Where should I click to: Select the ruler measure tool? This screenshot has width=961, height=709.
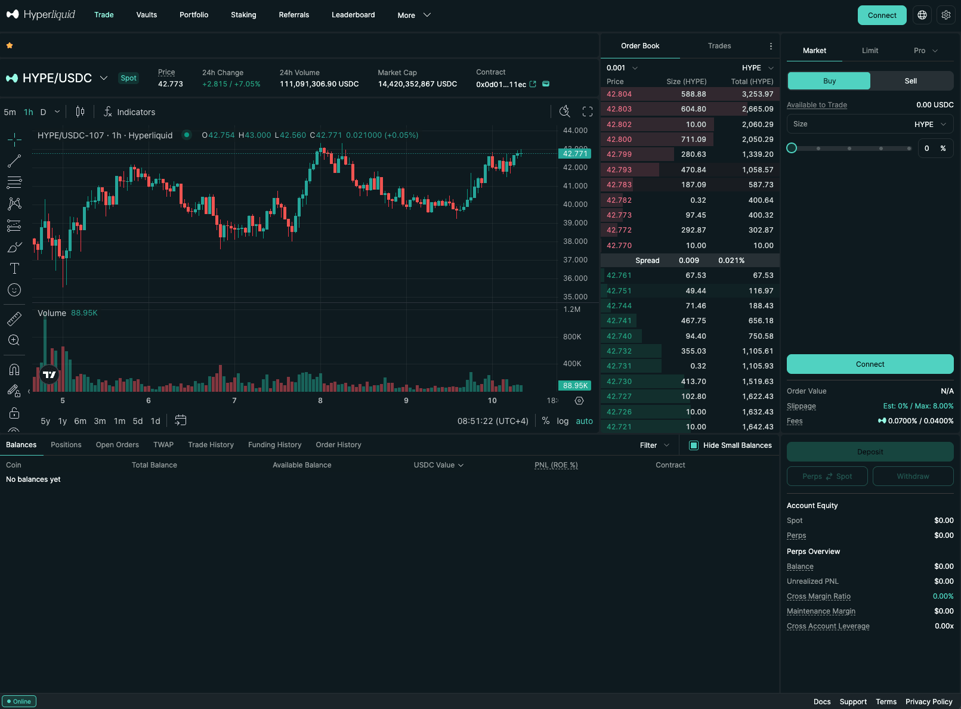coord(14,319)
